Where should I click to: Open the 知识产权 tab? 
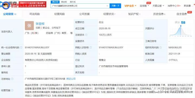pyautogui.click(x=134, y=14)
